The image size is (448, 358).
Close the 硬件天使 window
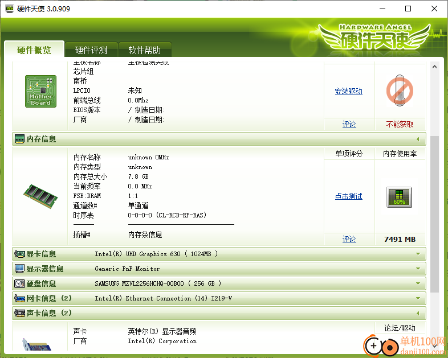point(434,9)
